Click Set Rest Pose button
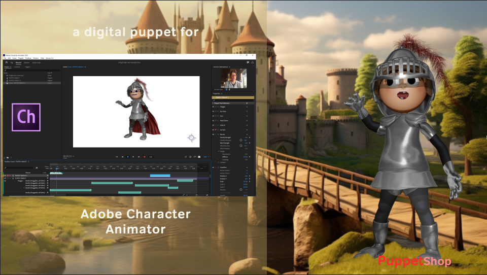Viewport: 487px width, 275px height. coord(218,89)
